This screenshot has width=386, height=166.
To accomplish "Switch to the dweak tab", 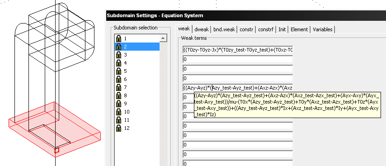I will click(x=202, y=29).
